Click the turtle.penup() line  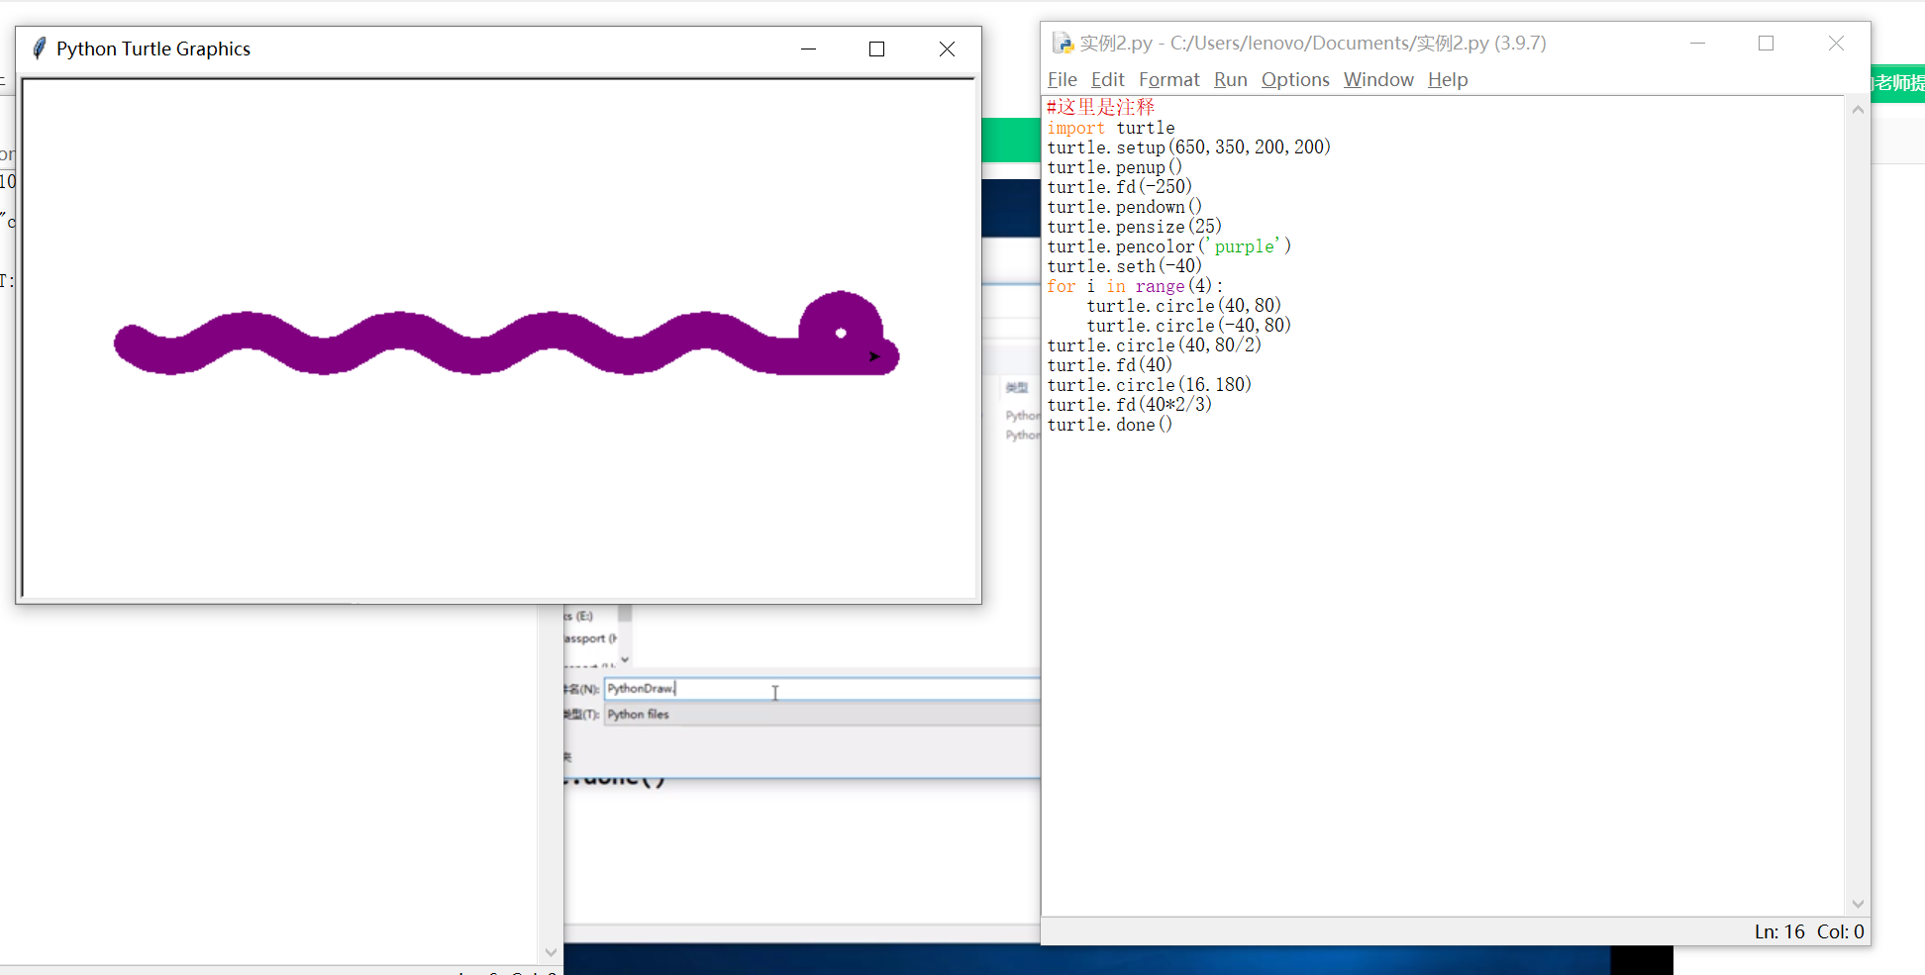click(1115, 167)
